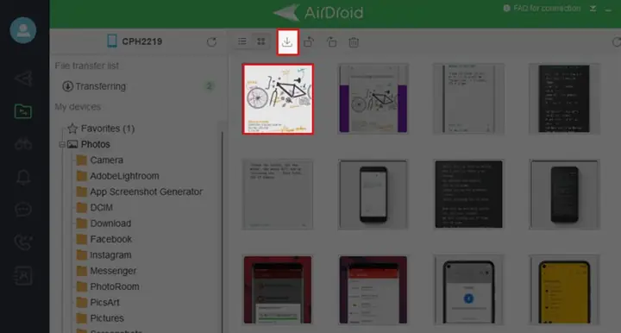
Task: Open notifications bell in sidebar
Action: point(23,177)
